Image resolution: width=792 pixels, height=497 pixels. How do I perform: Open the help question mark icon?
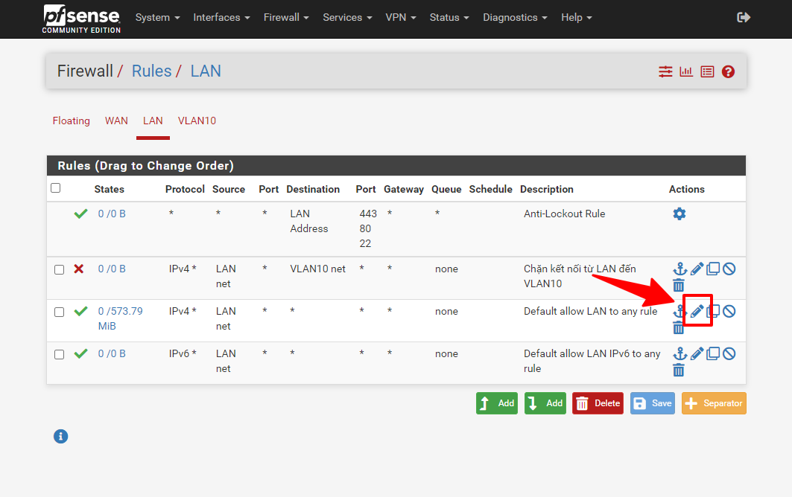pos(729,71)
